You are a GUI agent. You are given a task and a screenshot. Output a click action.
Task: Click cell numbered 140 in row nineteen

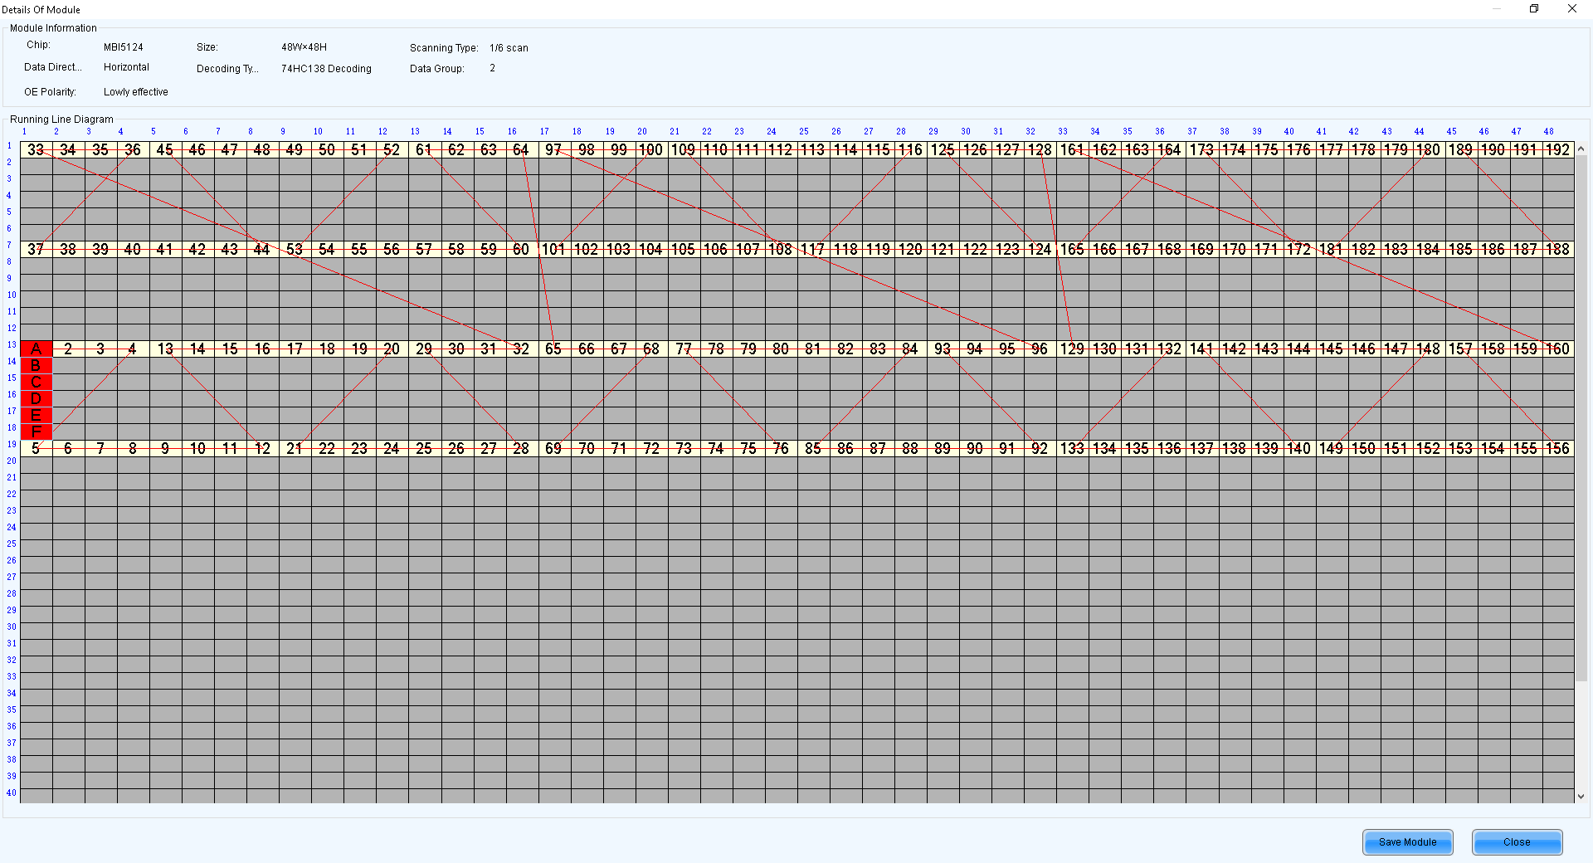click(x=1299, y=448)
